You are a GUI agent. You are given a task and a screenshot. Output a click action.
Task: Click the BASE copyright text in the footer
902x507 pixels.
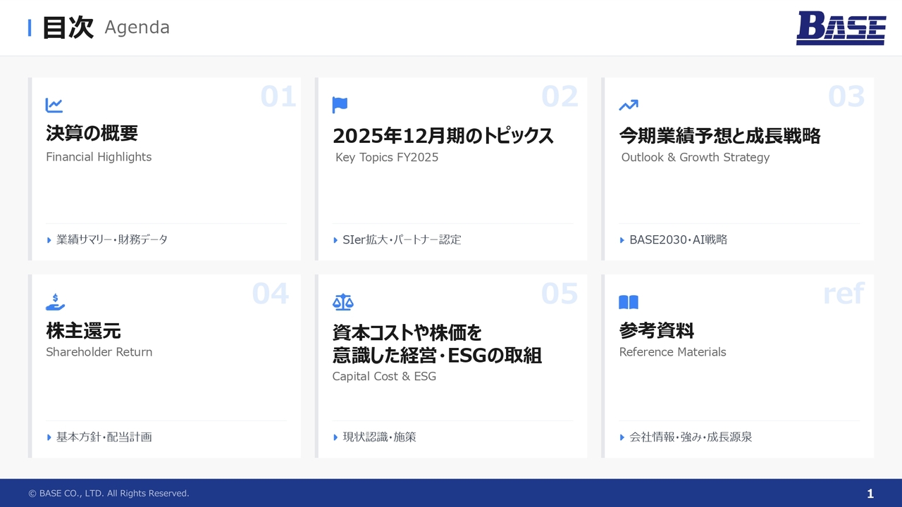pyautogui.click(x=108, y=493)
